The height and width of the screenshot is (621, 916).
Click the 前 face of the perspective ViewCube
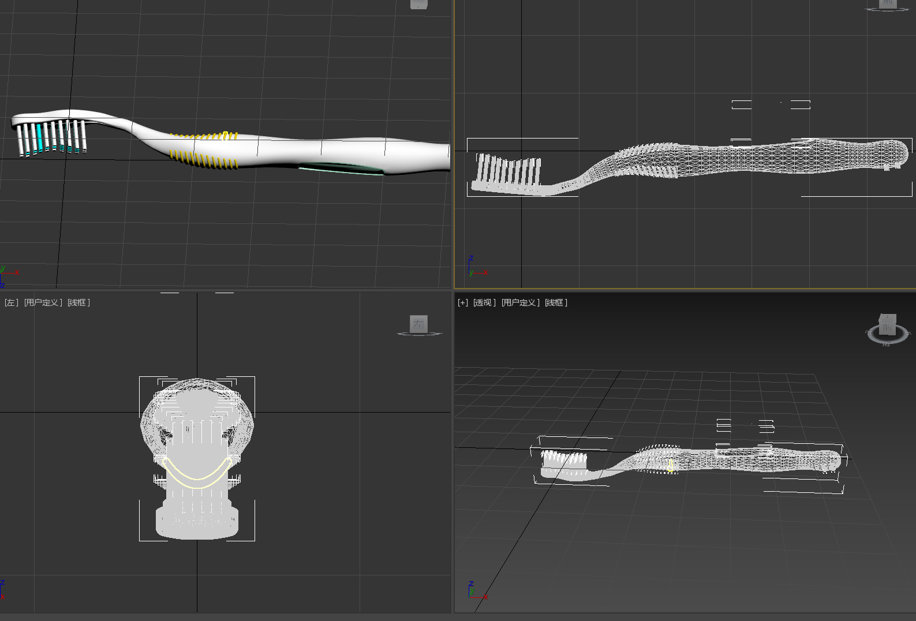click(x=887, y=327)
